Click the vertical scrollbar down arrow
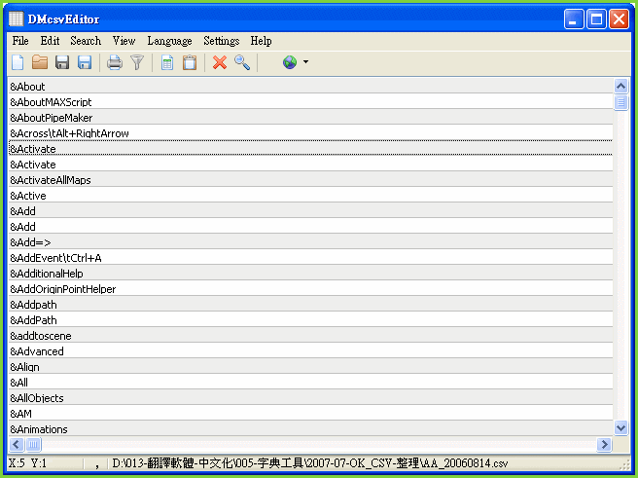This screenshot has width=638, height=478. point(621,427)
